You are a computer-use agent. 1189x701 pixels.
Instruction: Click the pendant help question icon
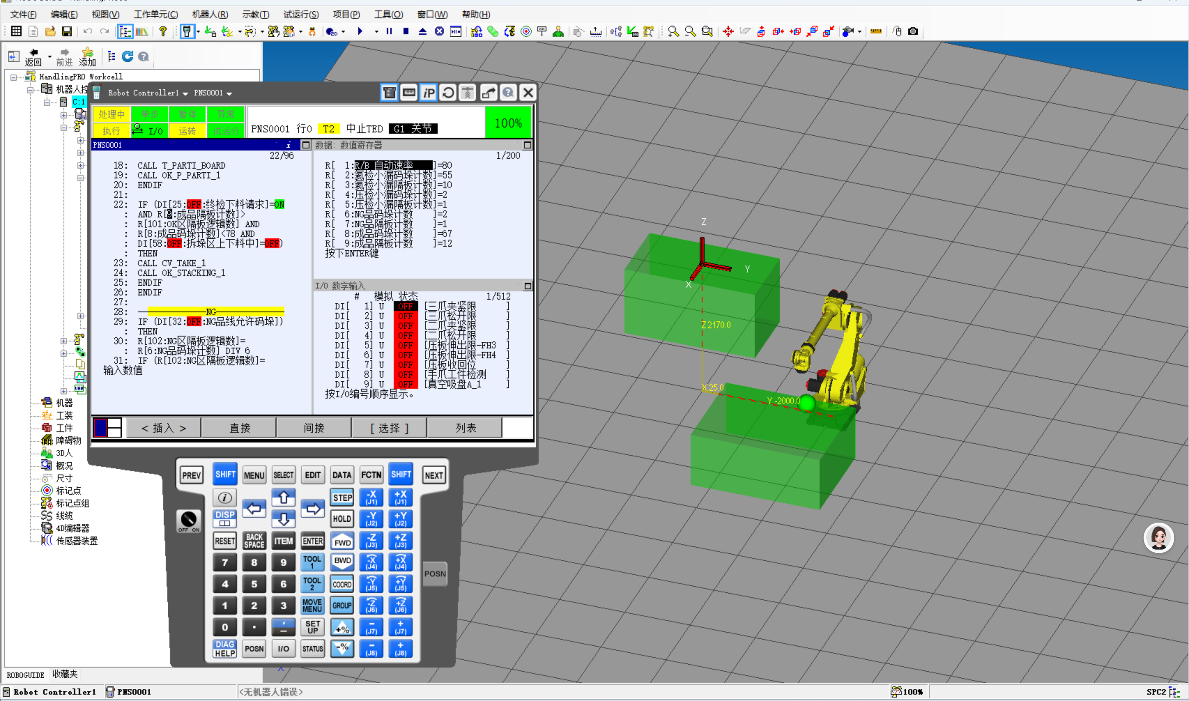tap(508, 92)
